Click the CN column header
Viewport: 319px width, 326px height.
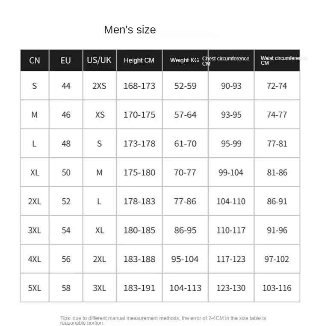click(35, 60)
